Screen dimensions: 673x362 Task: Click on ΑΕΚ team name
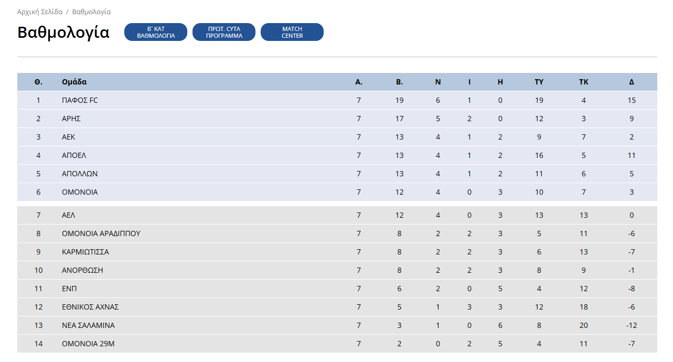coord(69,137)
